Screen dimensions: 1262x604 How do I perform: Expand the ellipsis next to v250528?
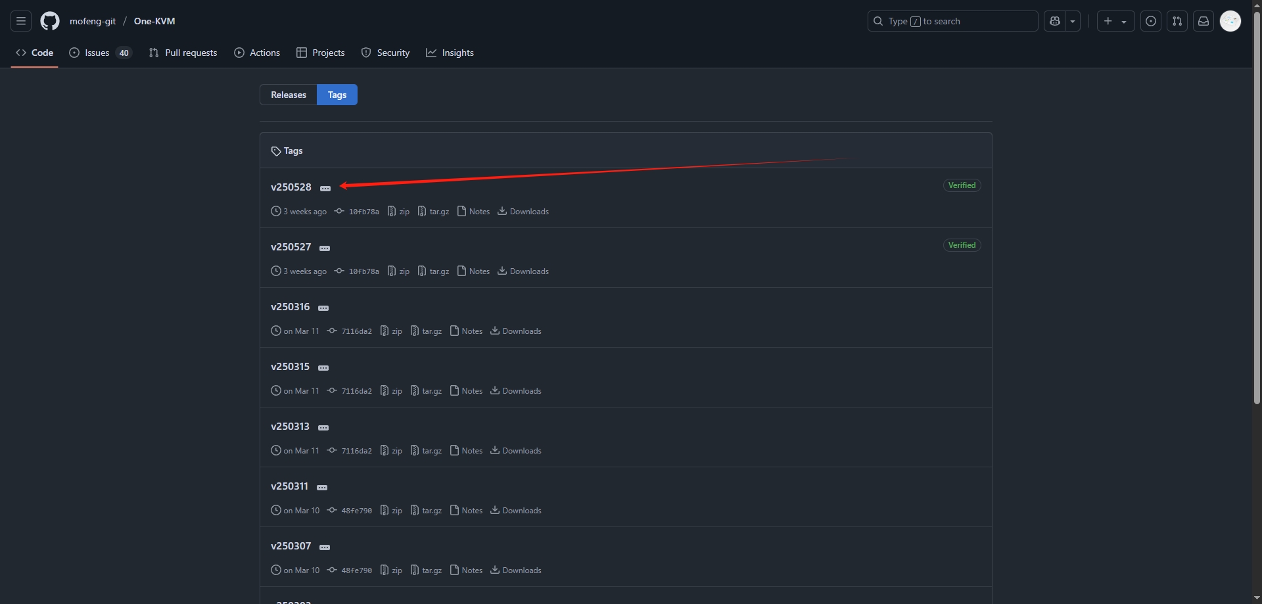(325, 189)
